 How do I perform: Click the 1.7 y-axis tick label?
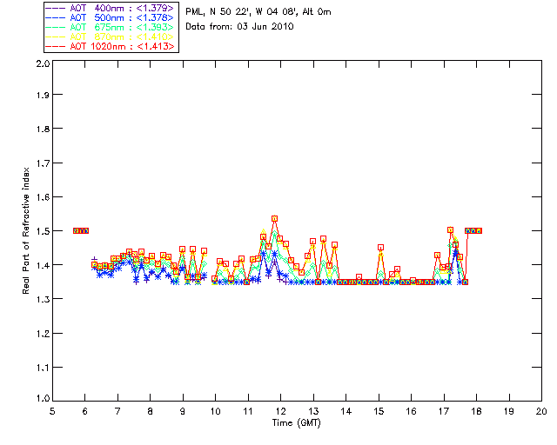point(43,163)
